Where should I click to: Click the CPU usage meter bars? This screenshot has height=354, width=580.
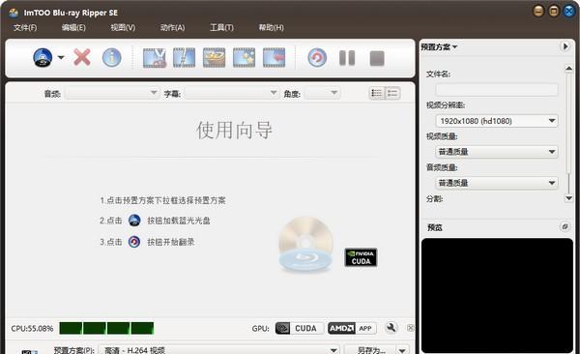(x=106, y=328)
